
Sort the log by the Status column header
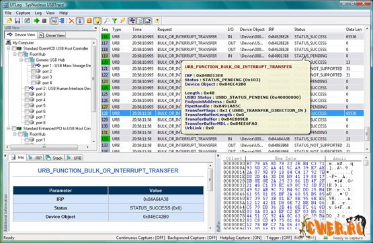pos(300,30)
